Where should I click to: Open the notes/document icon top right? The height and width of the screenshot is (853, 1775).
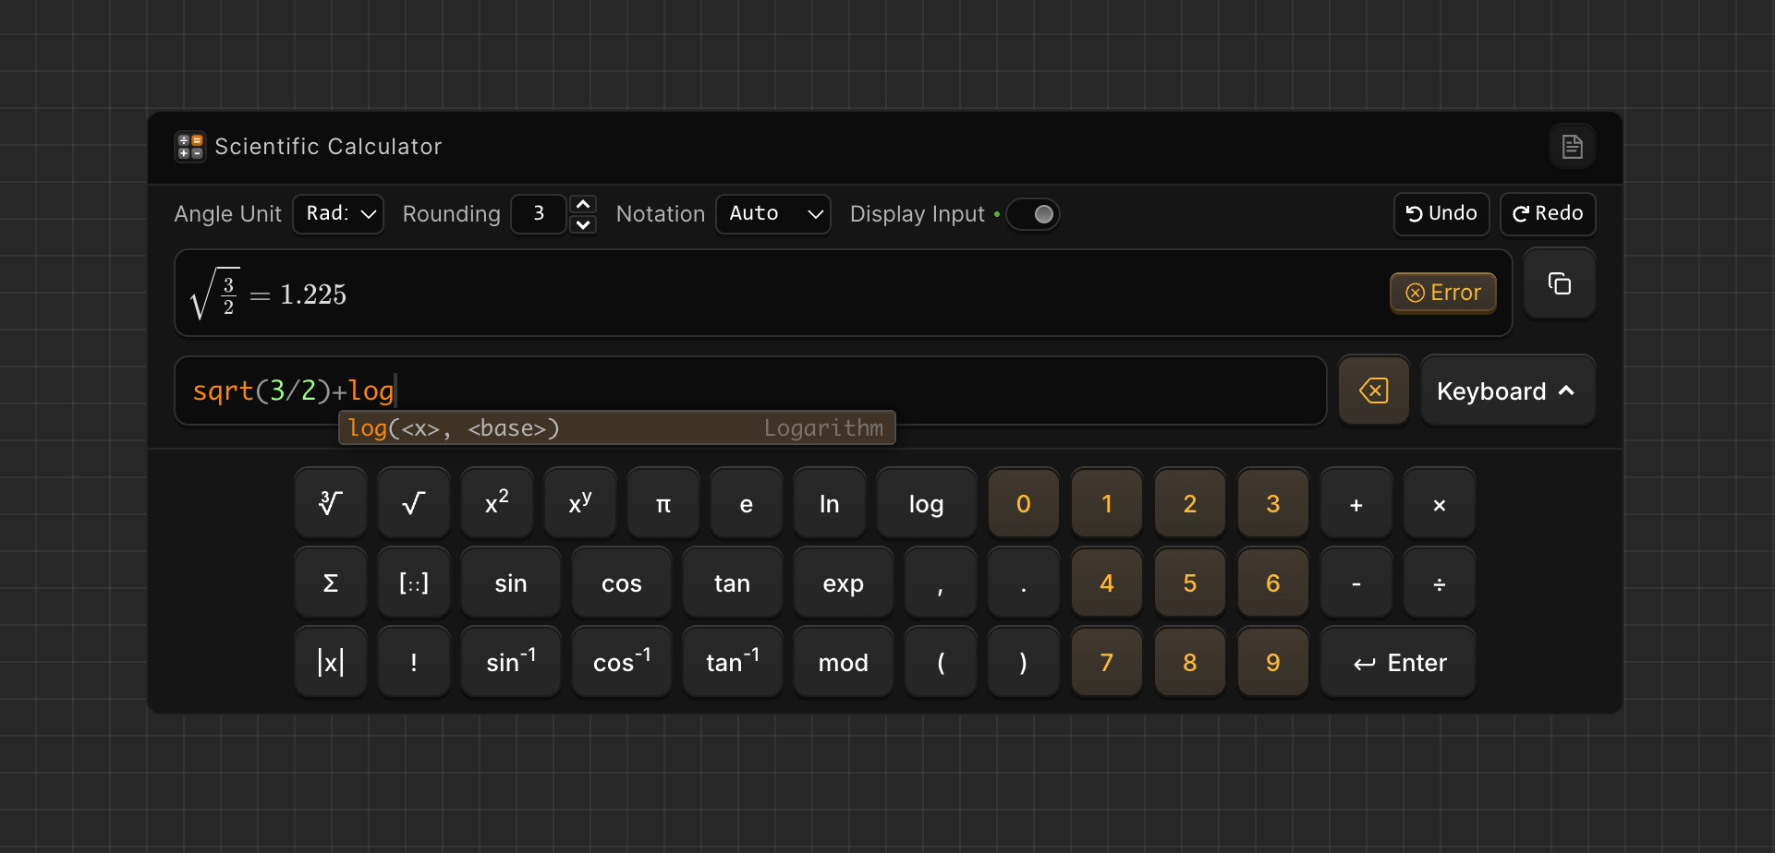[1572, 146]
